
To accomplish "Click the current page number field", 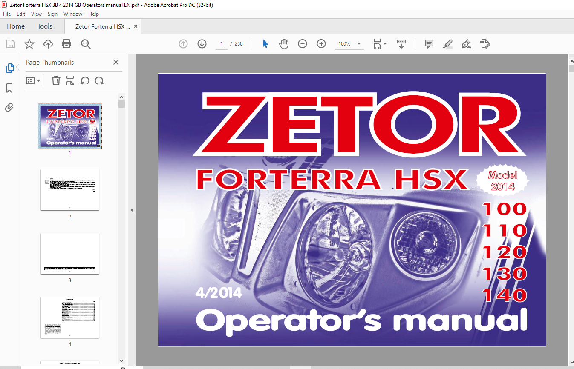I will [222, 44].
